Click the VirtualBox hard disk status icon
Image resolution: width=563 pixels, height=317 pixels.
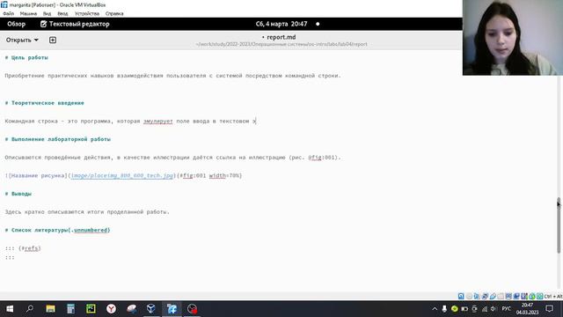(461, 296)
